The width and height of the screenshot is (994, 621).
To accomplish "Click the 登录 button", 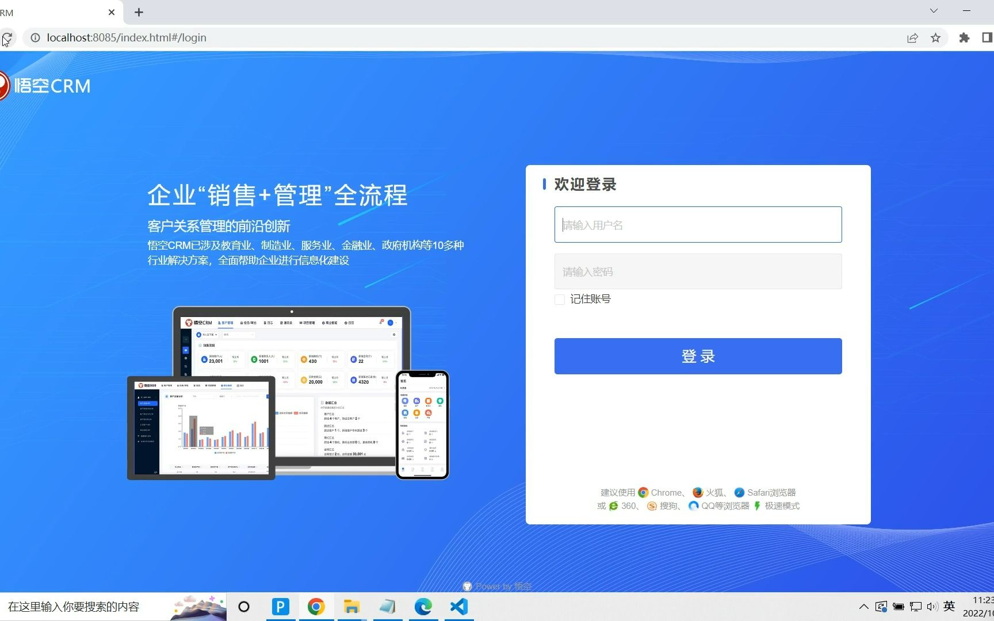I will [x=698, y=356].
